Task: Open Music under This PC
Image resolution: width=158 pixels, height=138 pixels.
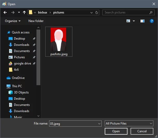Action: [18, 117]
